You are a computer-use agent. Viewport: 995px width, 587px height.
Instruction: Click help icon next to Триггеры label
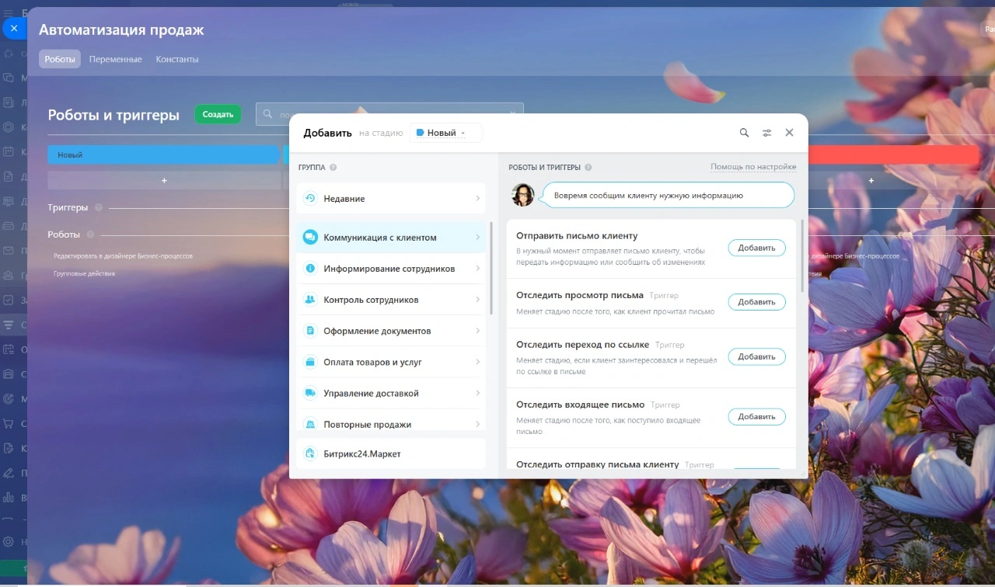(99, 208)
